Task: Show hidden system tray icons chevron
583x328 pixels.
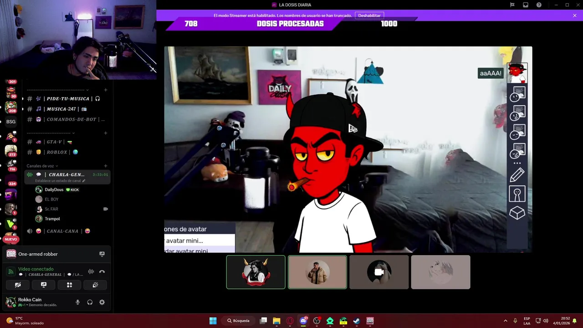Action: tap(505, 321)
